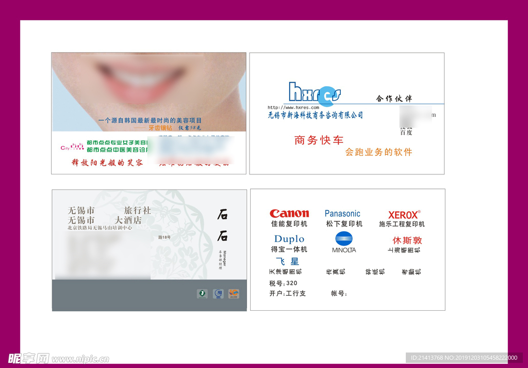
Task: Click the orange badge icon on grey strip
Action: (x=234, y=294)
